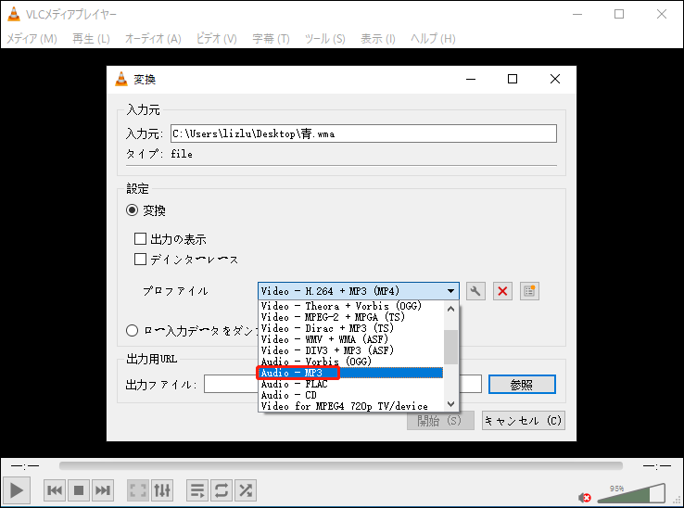Jump to the previous track

(x=55, y=490)
